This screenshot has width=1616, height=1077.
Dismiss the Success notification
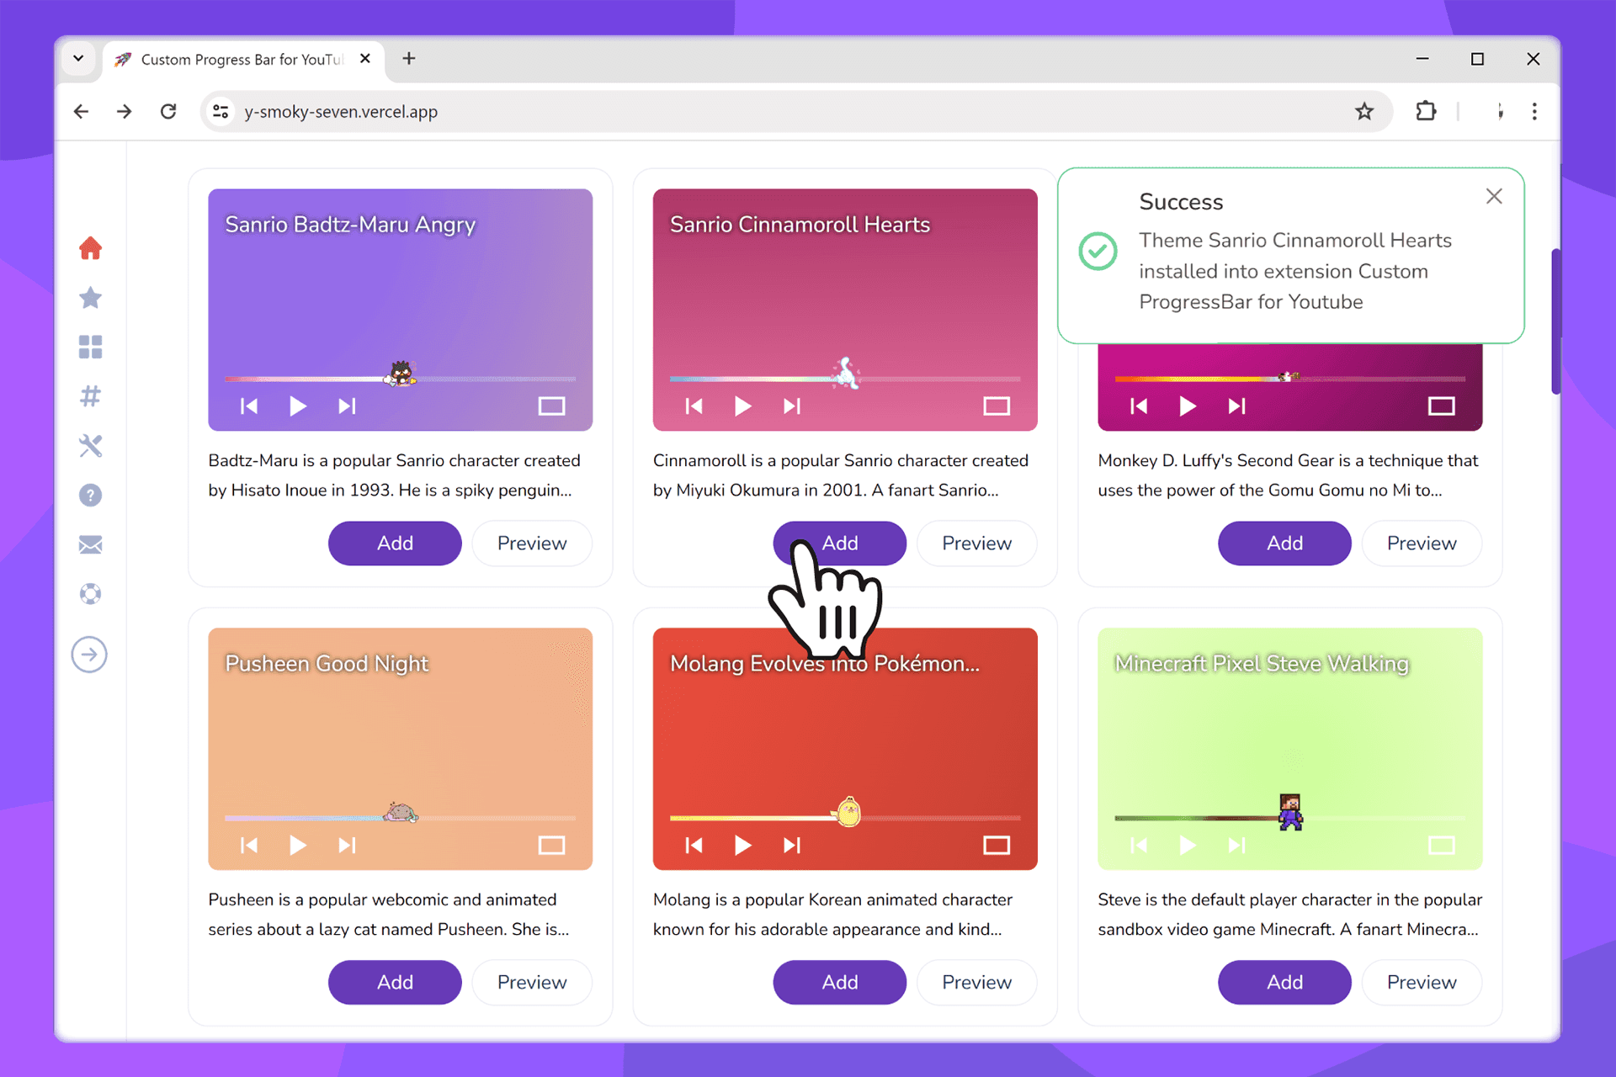pyautogui.click(x=1494, y=195)
